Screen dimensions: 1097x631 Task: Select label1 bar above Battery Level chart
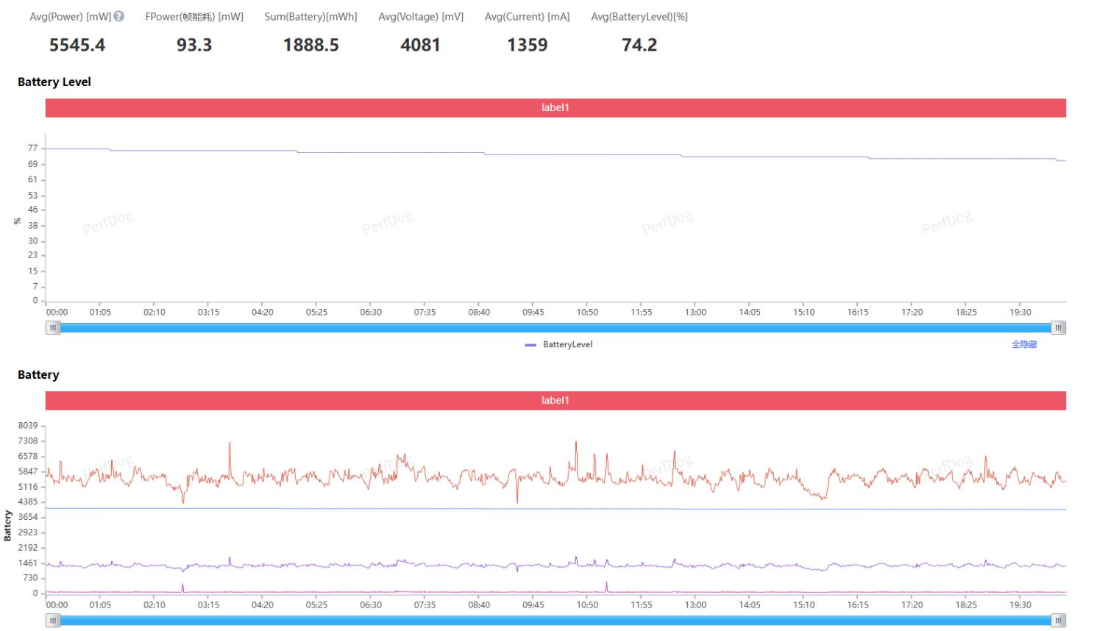[555, 108]
